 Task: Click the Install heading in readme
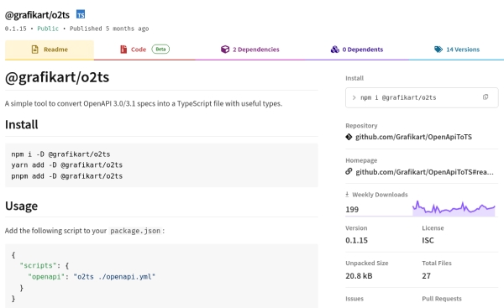pyautogui.click(x=22, y=124)
